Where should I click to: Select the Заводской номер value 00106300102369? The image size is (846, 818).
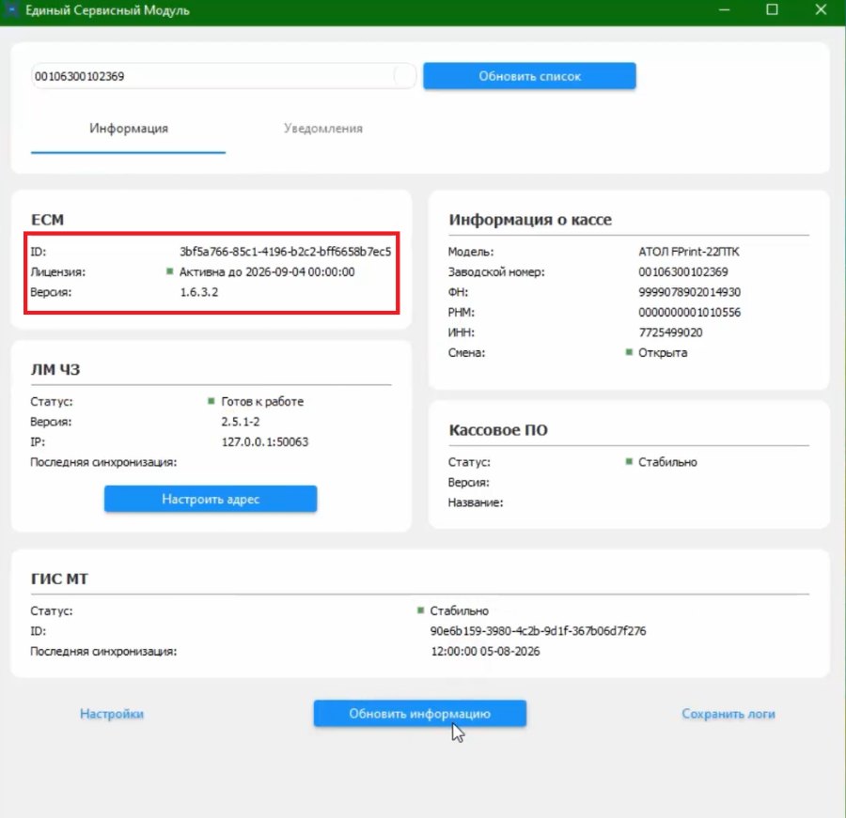(x=683, y=271)
